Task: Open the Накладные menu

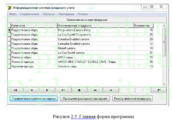Action: click(66, 14)
